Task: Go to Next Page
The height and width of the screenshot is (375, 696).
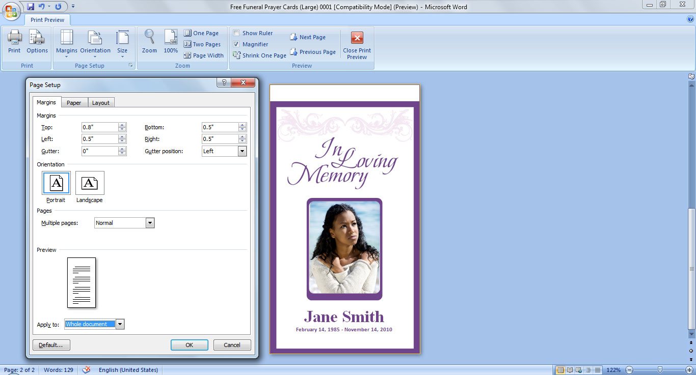Action: pos(308,37)
